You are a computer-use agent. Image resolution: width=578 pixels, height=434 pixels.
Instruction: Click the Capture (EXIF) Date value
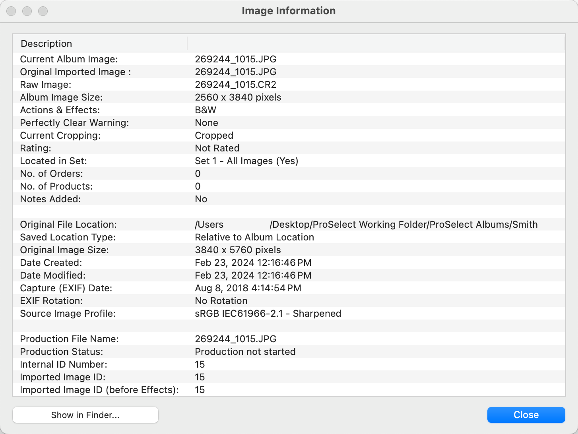[x=248, y=288]
